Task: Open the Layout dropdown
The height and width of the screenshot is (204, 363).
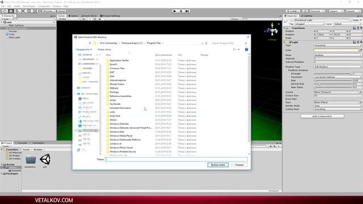Action: tap(353, 11)
